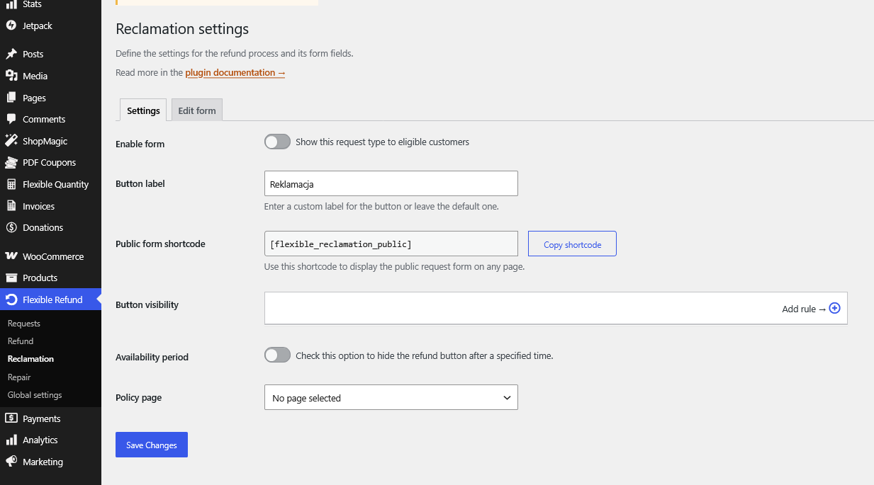Switch to the Settings tab
This screenshot has height=485, width=874.
(x=143, y=110)
